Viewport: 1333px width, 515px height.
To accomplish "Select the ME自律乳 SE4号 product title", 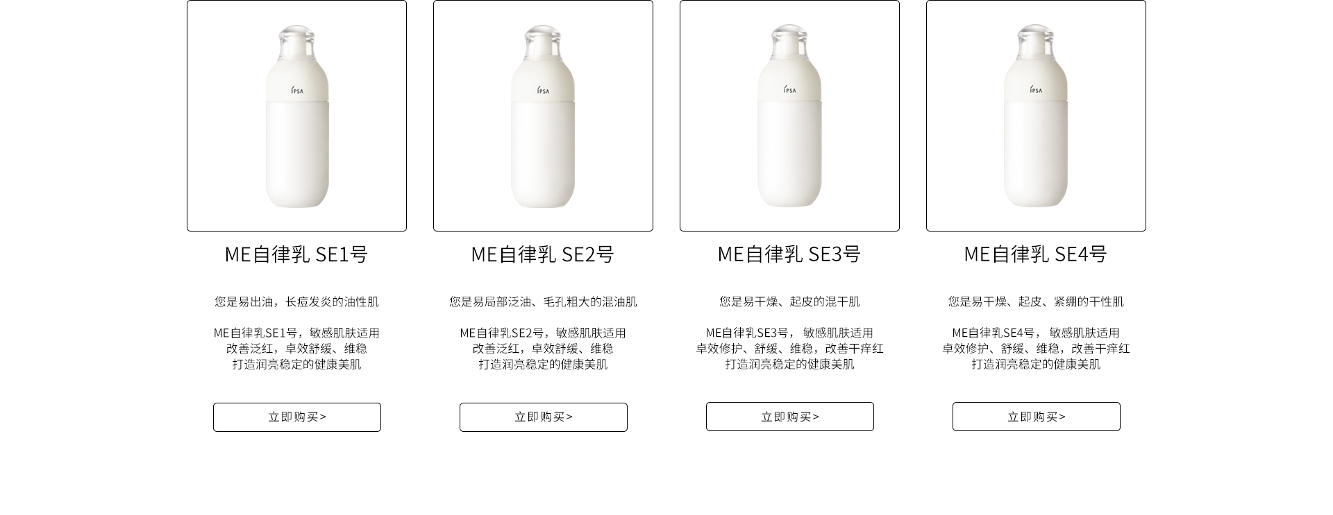I will pyautogui.click(x=1036, y=254).
